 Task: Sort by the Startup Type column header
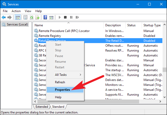[152, 25]
